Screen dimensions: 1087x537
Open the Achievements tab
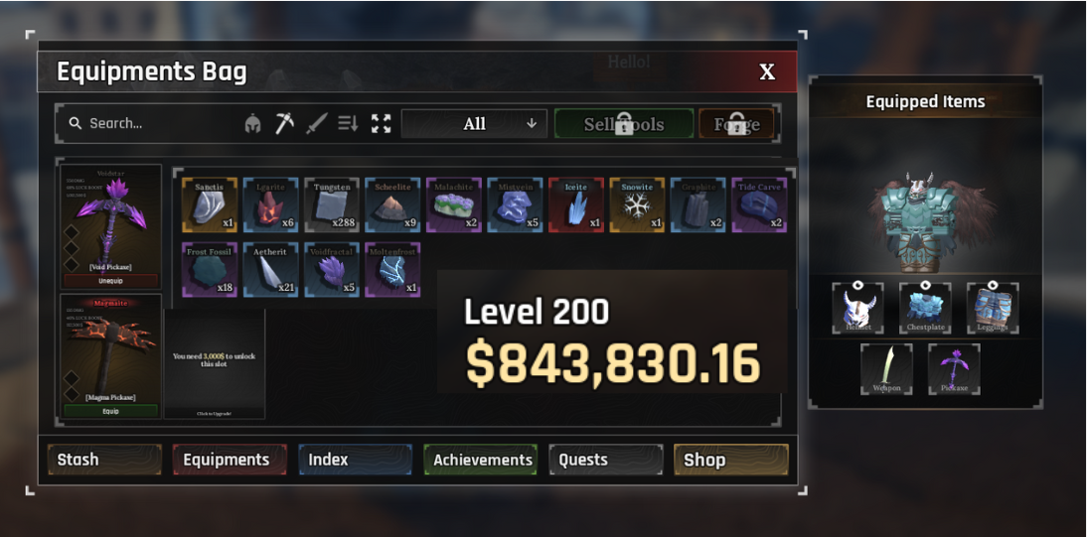tap(481, 461)
